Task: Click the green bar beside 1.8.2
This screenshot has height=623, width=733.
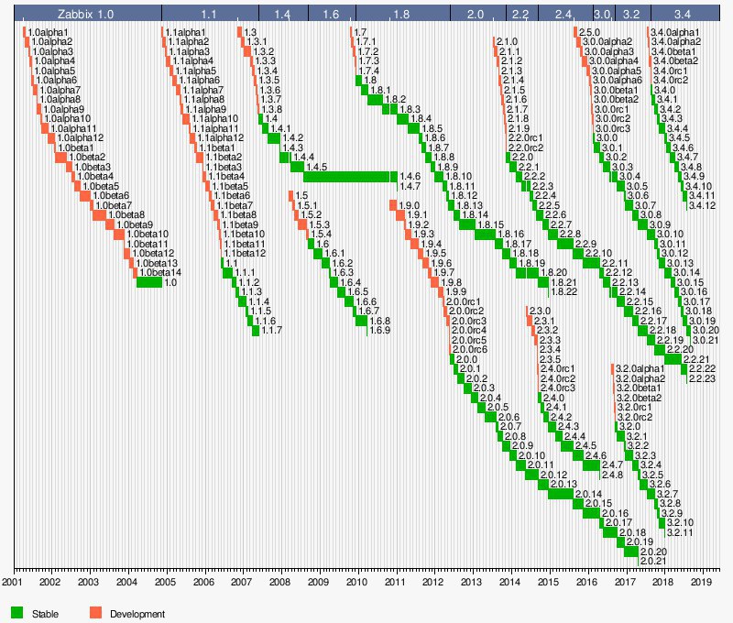Action: tap(376, 100)
